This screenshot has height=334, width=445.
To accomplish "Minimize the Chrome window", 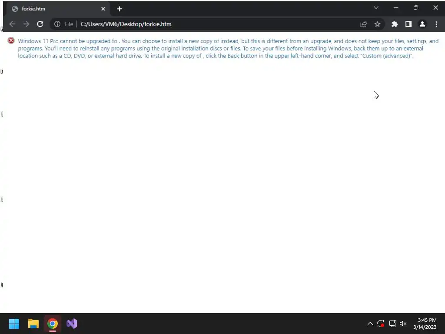I will [396, 8].
